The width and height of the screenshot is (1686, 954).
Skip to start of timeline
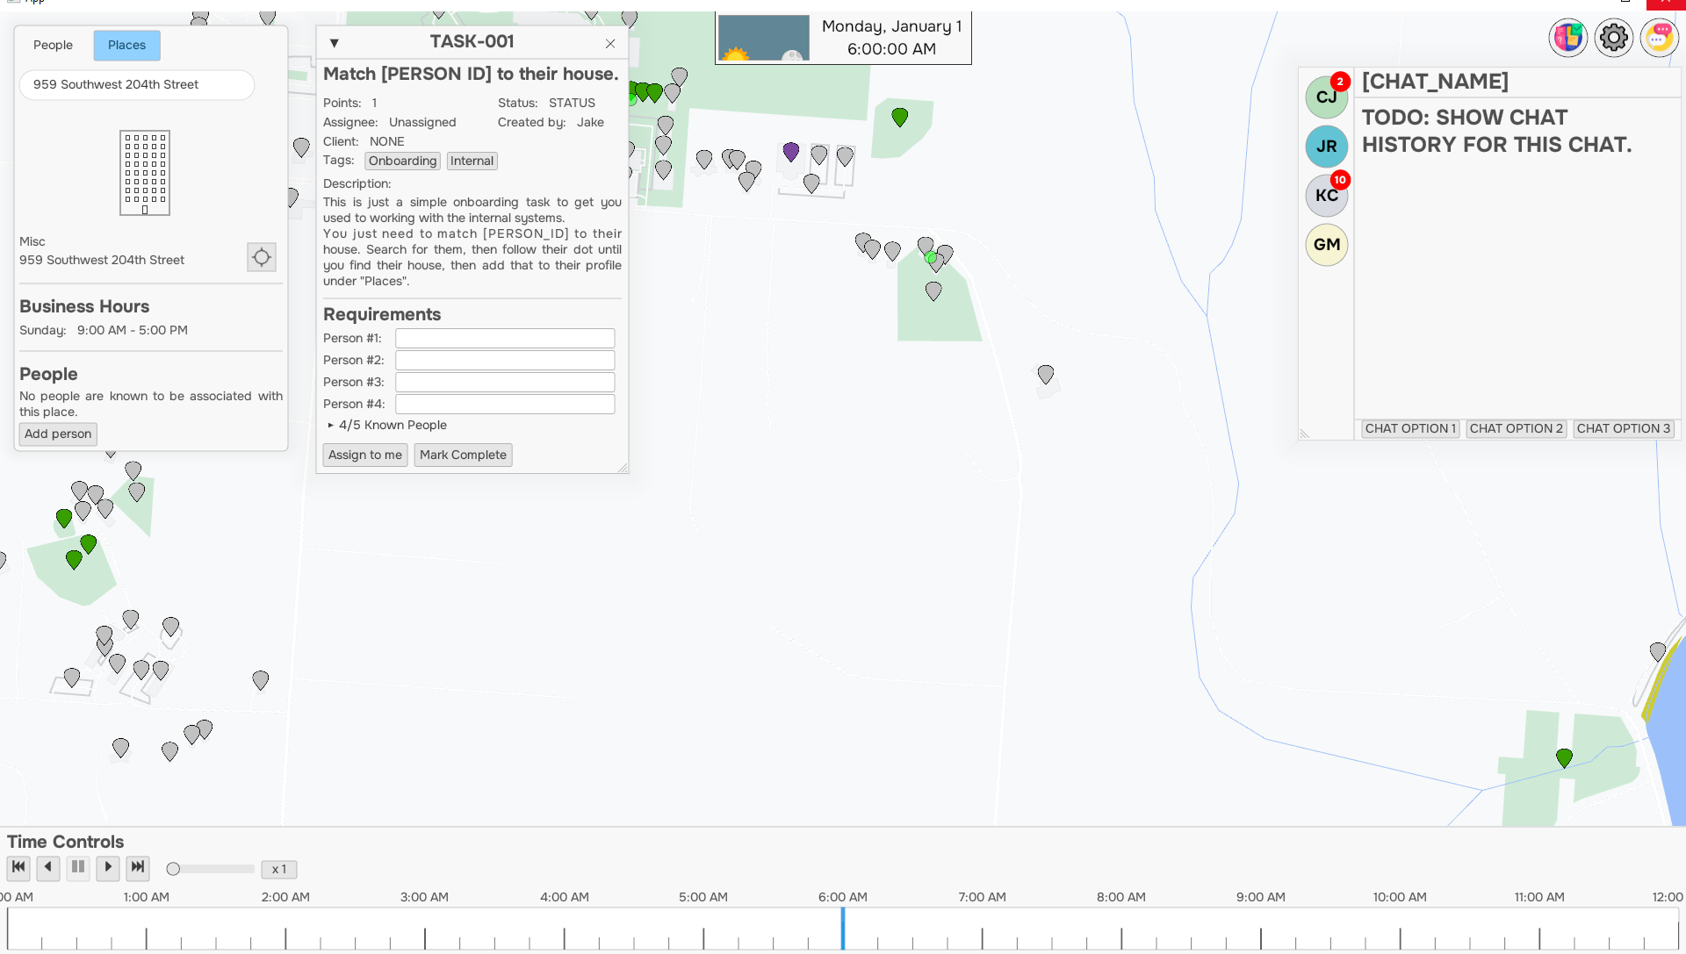(18, 868)
